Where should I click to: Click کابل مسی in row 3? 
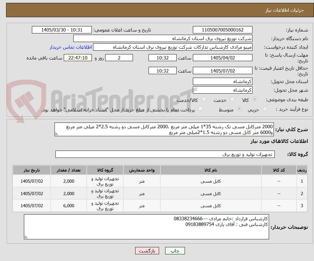(x=211, y=206)
